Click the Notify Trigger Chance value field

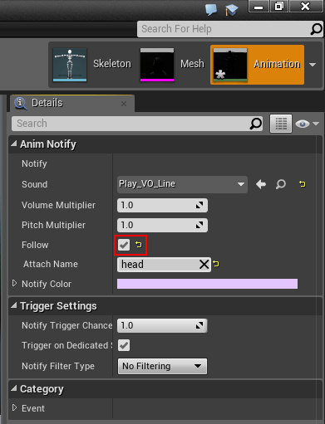[162, 325]
